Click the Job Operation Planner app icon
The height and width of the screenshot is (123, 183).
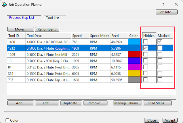(x=4, y=4)
